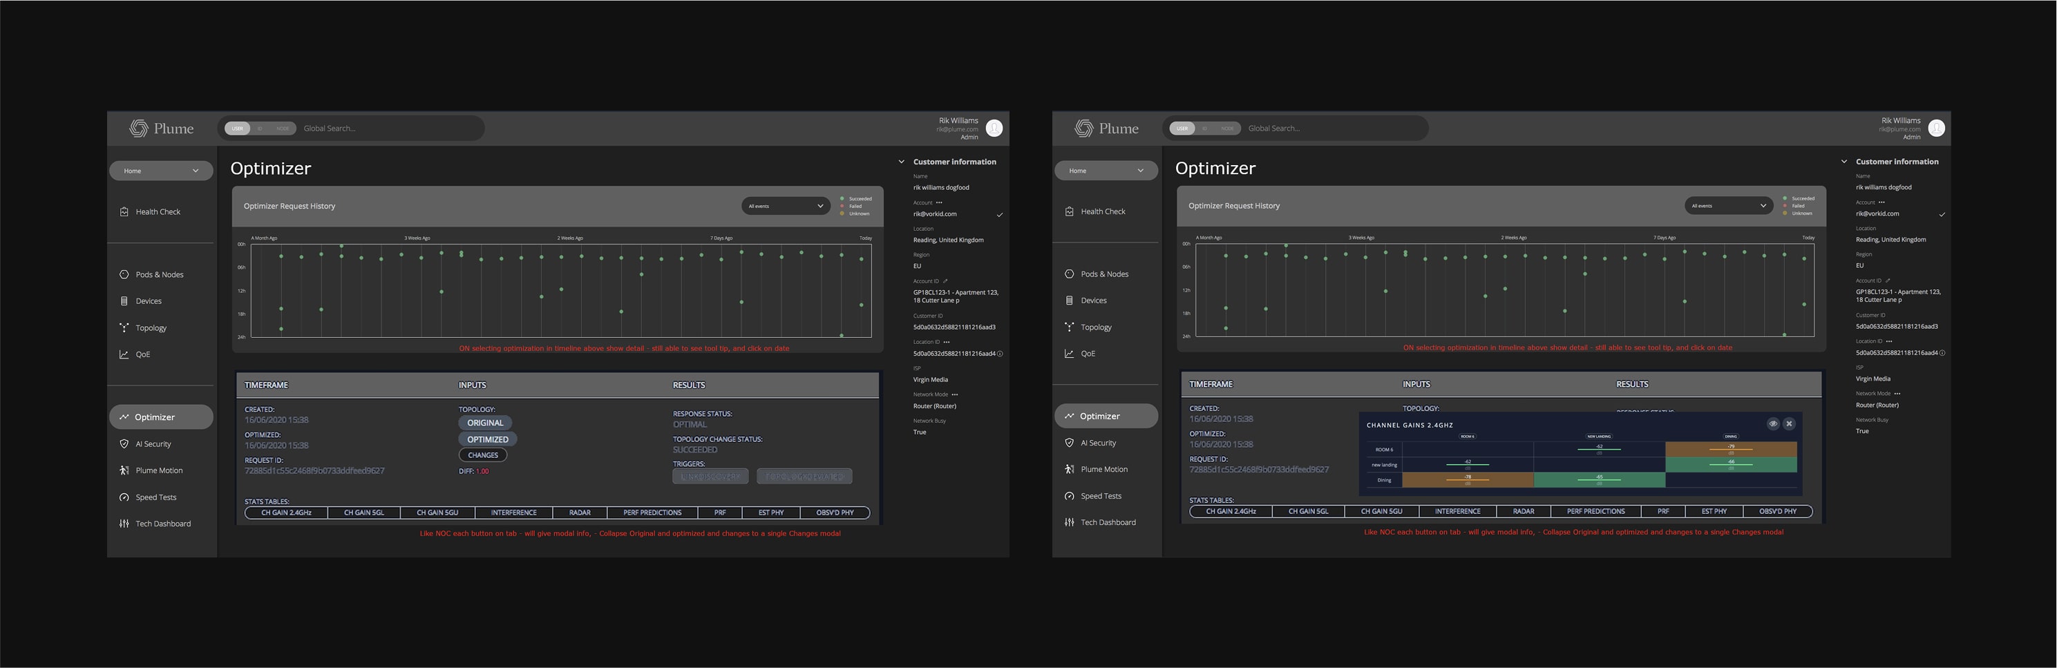2057x668 pixels.
Task: Select PERF PREDICTIONS tab, Channel Gains popup screen
Action: coord(1595,512)
